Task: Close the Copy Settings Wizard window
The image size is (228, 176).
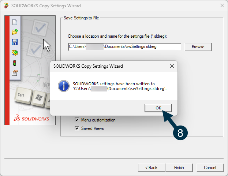Action: pyautogui.click(x=222, y=5)
